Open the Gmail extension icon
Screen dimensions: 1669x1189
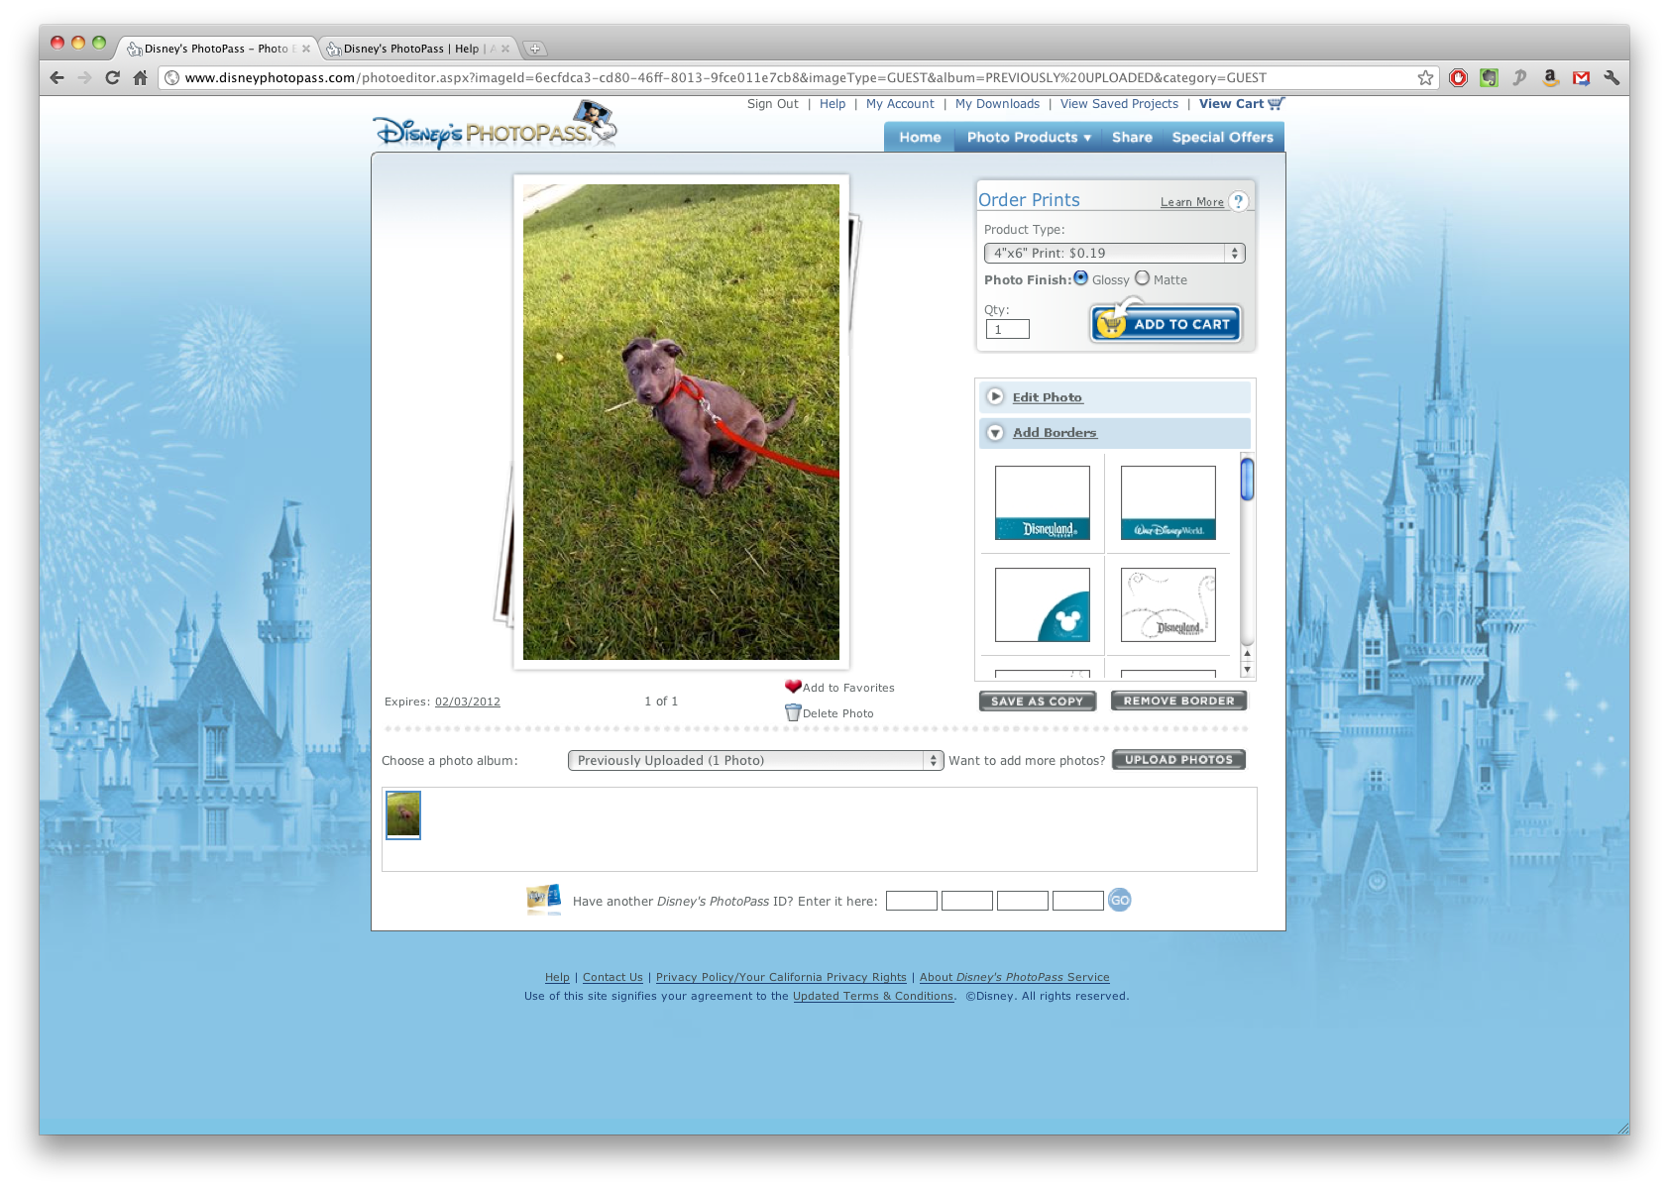(x=1581, y=77)
